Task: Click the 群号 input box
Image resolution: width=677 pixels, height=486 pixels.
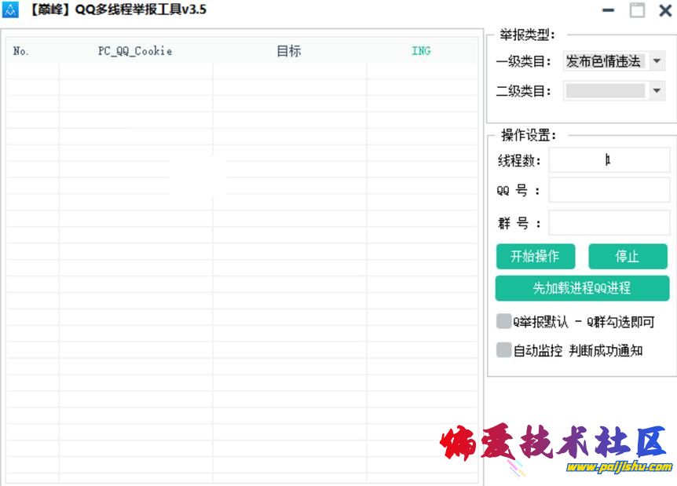Action: pyautogui.click(x=610, y=222)
